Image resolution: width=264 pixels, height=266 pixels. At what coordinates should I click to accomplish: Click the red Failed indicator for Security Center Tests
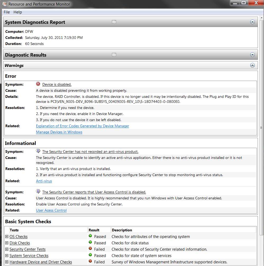[x=90, y=248]
